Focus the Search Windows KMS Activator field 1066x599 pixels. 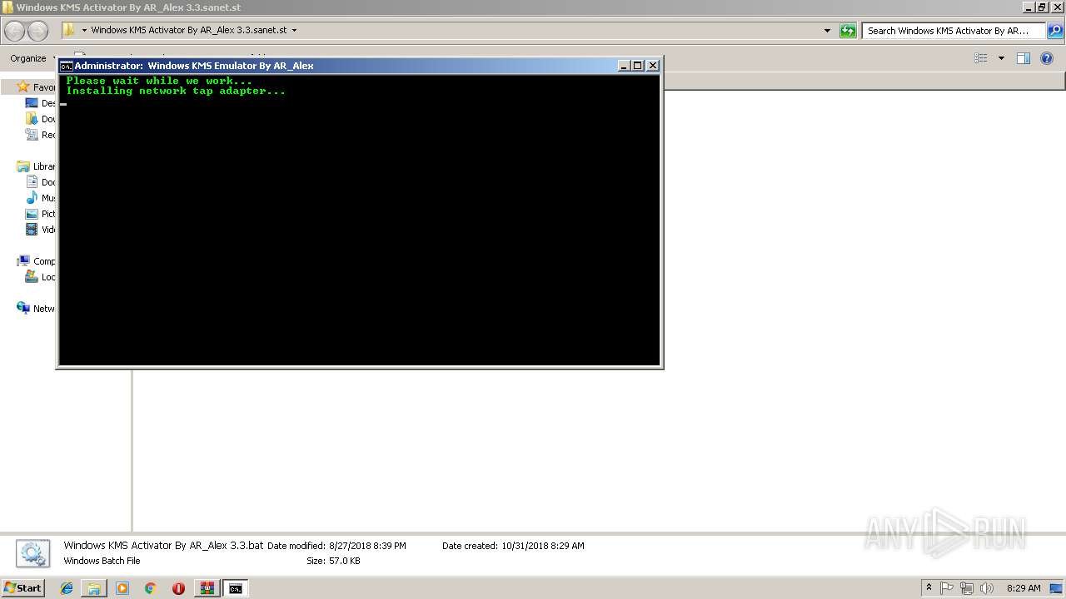point(954,31)
